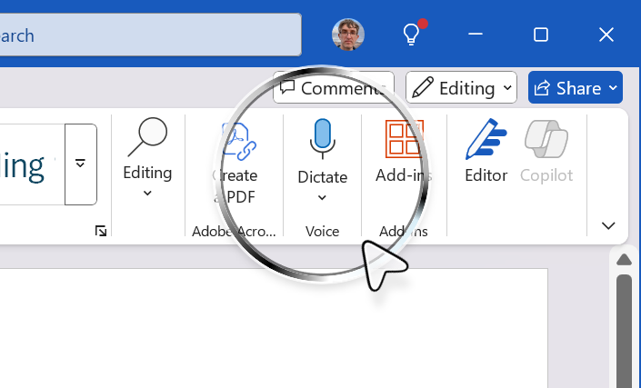Expand the Styles gallery more arrow
The width and height of the screenshot is (641, 388).
tap(81, 164)
